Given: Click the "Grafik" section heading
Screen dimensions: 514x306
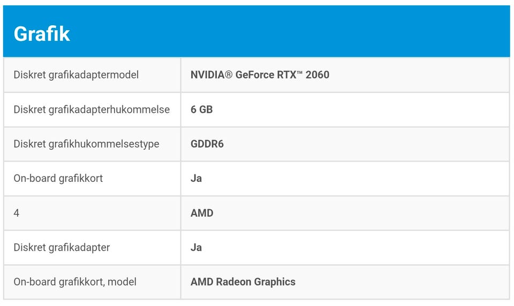Looking at the screenshot, I should [x=42, y=34].
